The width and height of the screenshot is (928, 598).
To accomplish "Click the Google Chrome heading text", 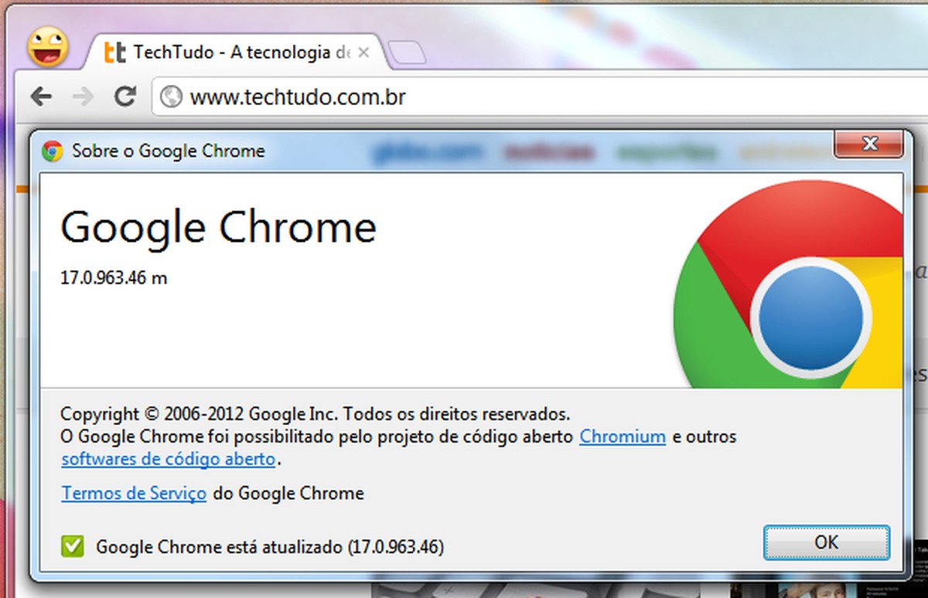I will click(218, 229).
